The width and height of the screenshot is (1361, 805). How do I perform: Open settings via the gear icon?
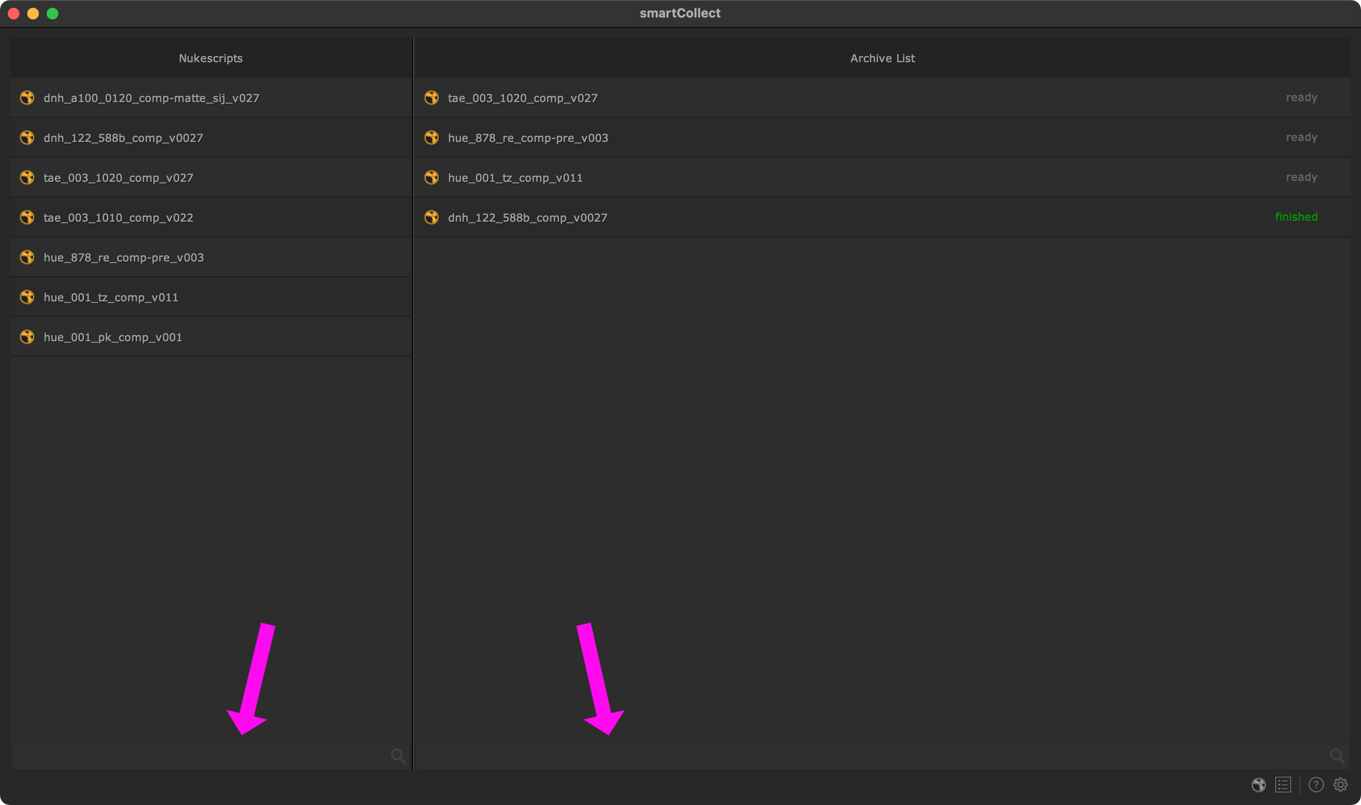(x=1341, y=785)
